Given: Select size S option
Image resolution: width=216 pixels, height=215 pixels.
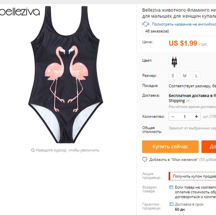Looking at the screenshot, I should click(x=173, y=76).
